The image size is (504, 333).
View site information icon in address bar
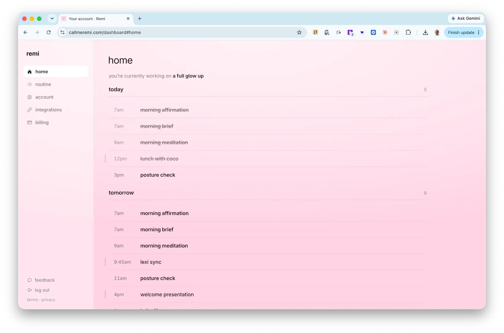pyautogui.click(x=62, y=32)
